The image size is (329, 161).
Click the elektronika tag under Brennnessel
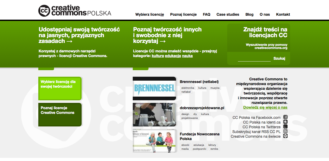(188, 88)
